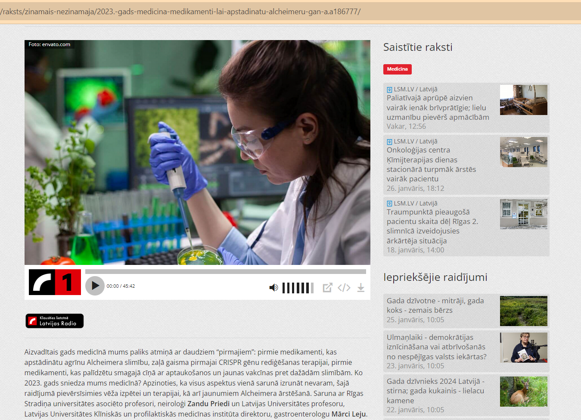Open Ulmaņlaiki - demokrātijas iznīcināšana episode
This screenshot has height=420, width=581.
pos(437,347)
